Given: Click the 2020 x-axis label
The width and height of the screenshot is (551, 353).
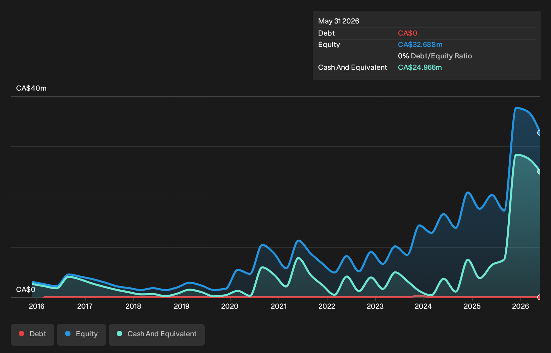Looking at the screenshot, I should click(x=230, y=306).
